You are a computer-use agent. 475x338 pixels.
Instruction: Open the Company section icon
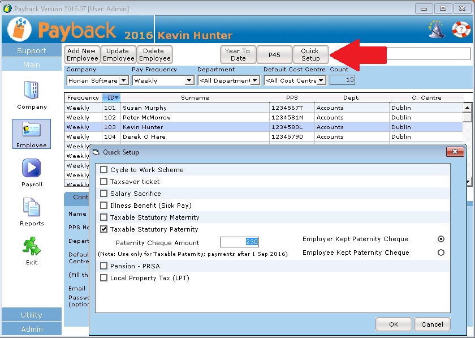pyautogui.click(x=32, y=91)
